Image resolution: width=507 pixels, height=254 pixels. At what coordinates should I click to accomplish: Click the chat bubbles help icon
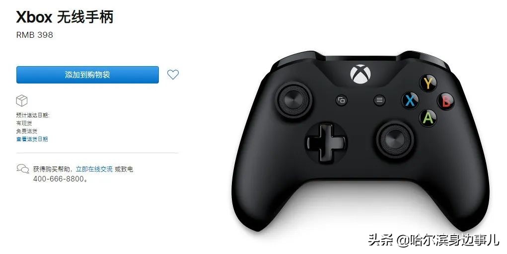23,169
